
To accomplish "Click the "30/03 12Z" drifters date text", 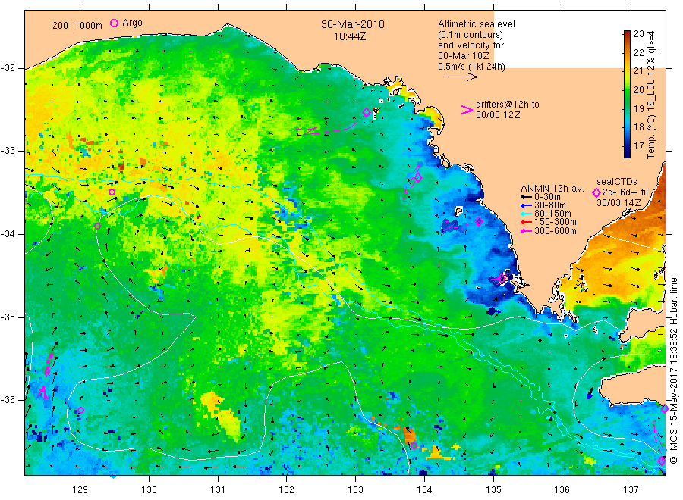I will click(x=498, y=115).
